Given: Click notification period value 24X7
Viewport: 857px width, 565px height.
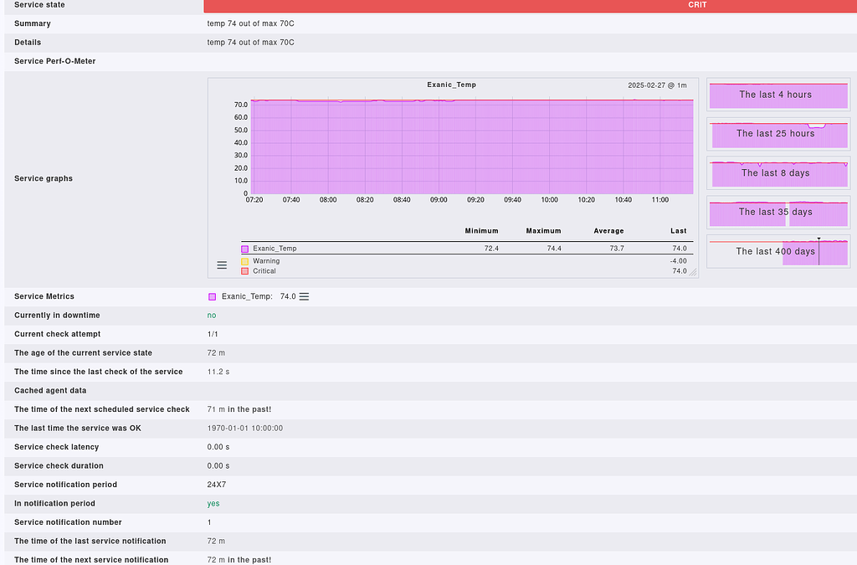Looking at the screenshot, I should coord(217,485).
